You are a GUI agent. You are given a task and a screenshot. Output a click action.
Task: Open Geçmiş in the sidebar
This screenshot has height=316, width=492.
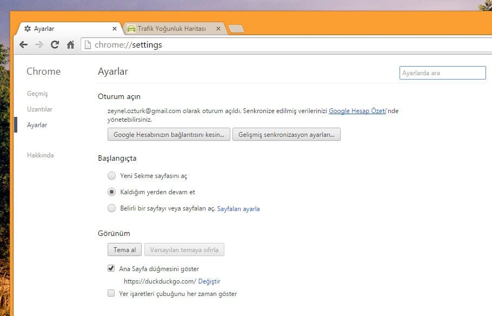click(x=37, y=94)
